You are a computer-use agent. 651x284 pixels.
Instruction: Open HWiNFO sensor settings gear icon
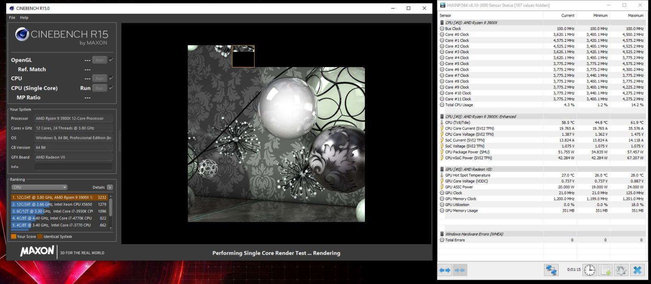click(621, 270)
